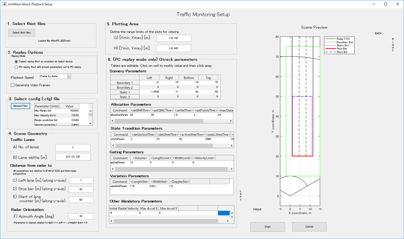Click the Ymin, Ymax range field

click(x=174, y=48)
